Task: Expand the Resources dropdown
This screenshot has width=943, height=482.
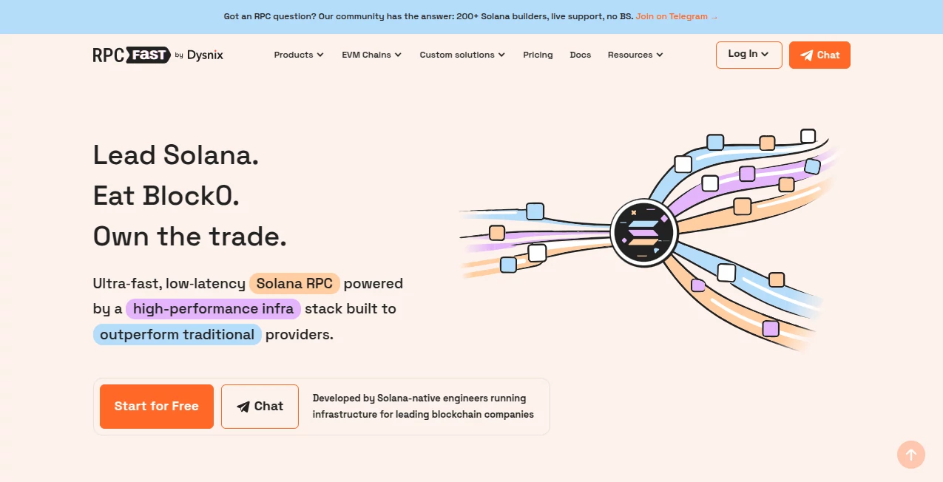Action: pos(635,55)
